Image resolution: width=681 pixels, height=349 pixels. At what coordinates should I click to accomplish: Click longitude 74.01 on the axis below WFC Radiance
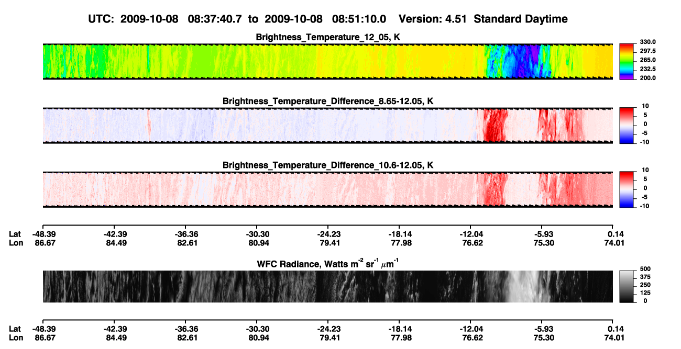(614, 338)
